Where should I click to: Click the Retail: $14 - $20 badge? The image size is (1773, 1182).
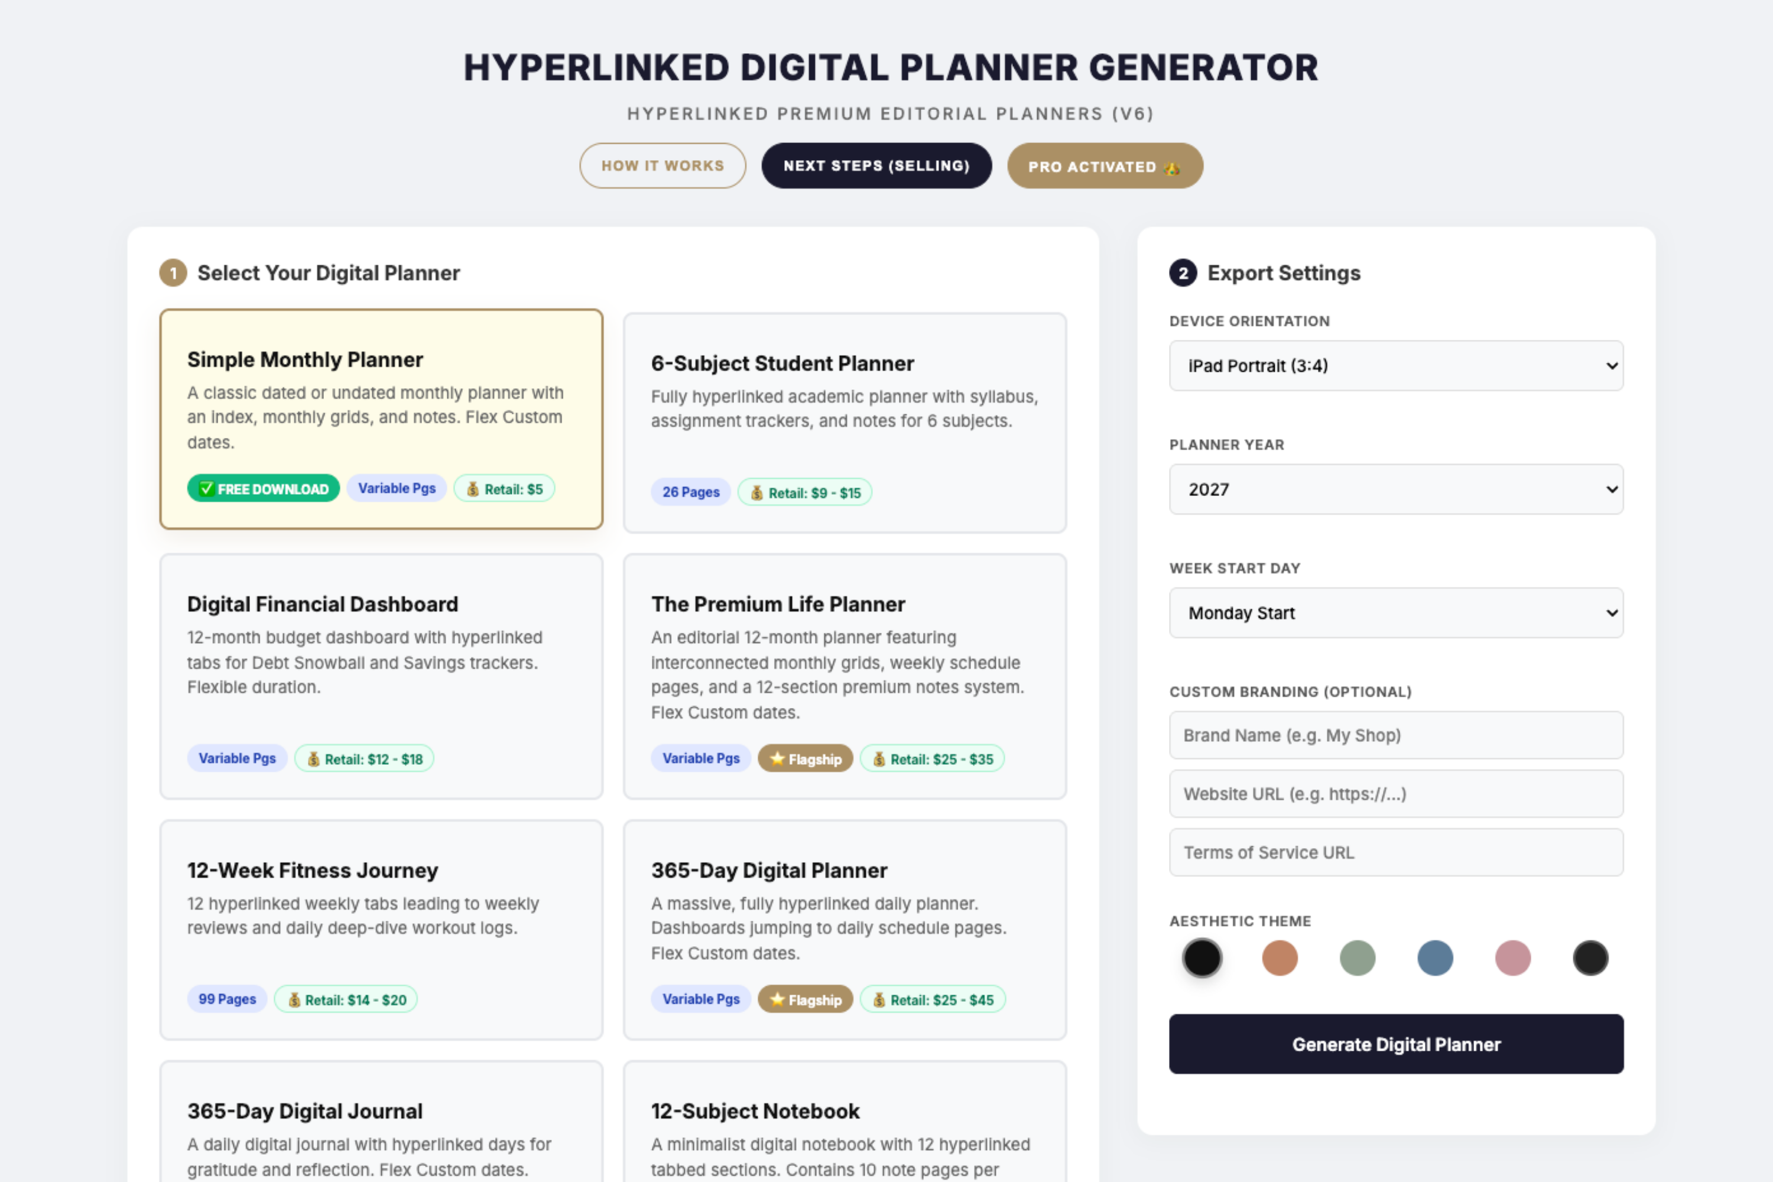346,999
